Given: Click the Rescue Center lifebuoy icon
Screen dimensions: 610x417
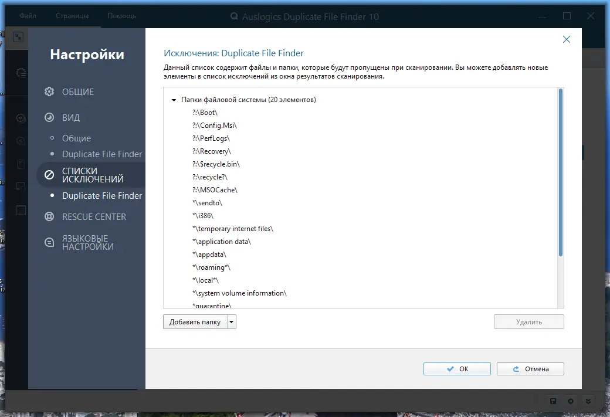Looking at the screenshot, I should 49,216.
